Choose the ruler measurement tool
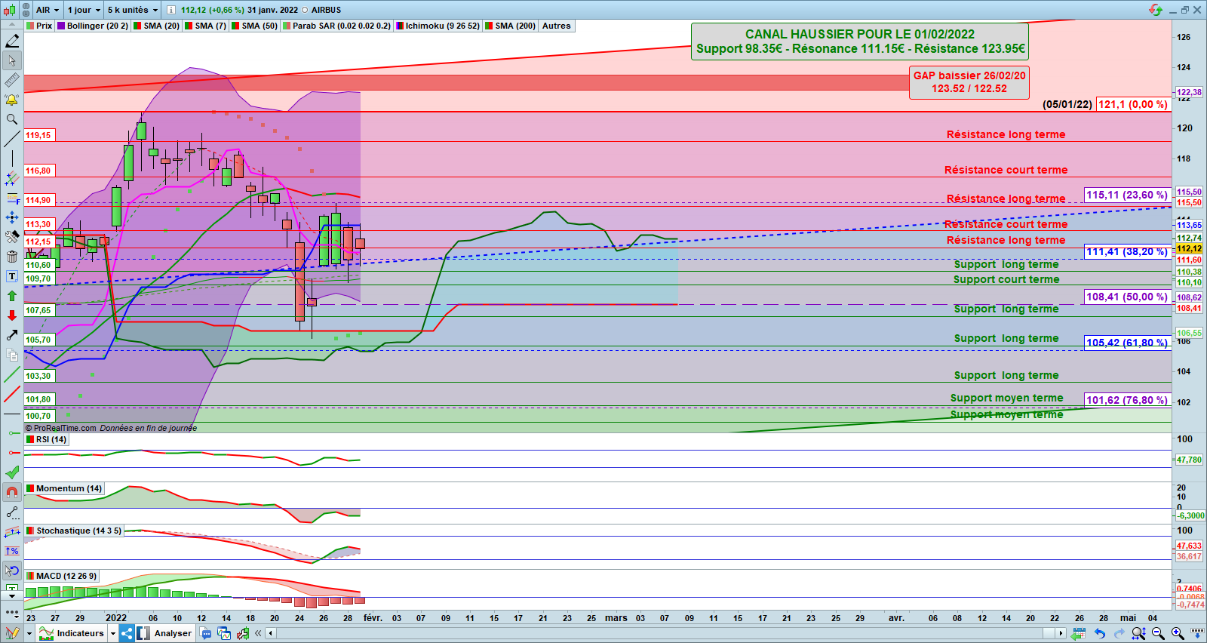 [x=12, y=80]
